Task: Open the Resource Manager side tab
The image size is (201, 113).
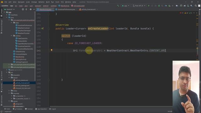Action: [x=2, y=27]
